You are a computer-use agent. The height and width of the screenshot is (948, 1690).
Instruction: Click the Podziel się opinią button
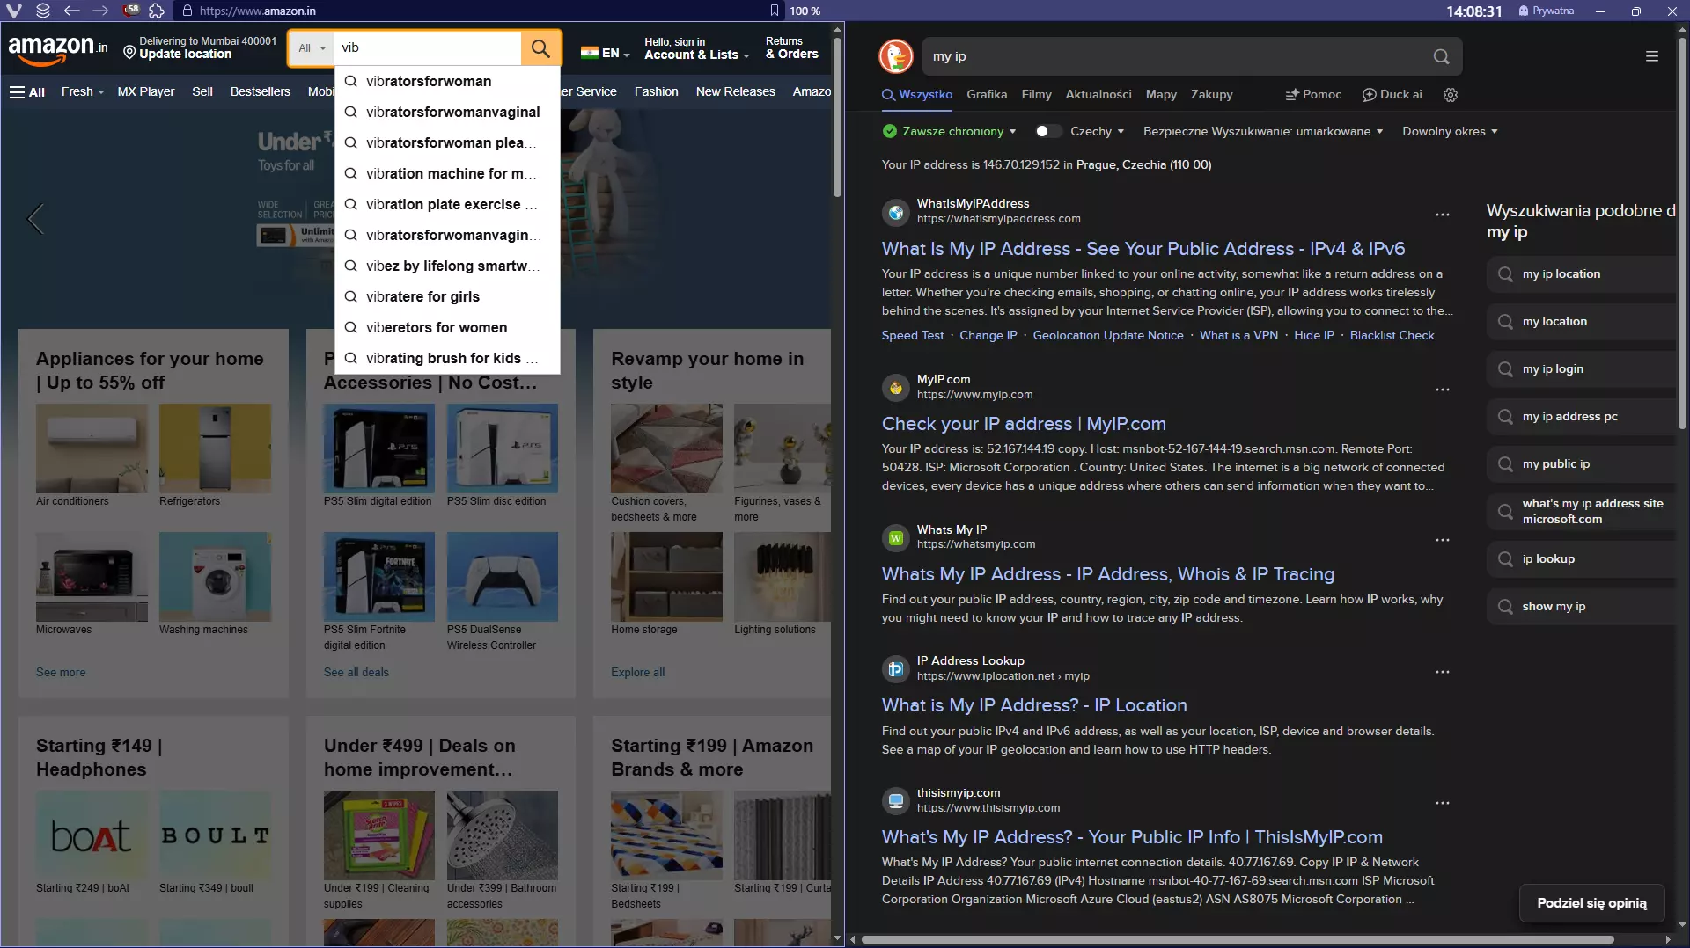(1591, 903)
